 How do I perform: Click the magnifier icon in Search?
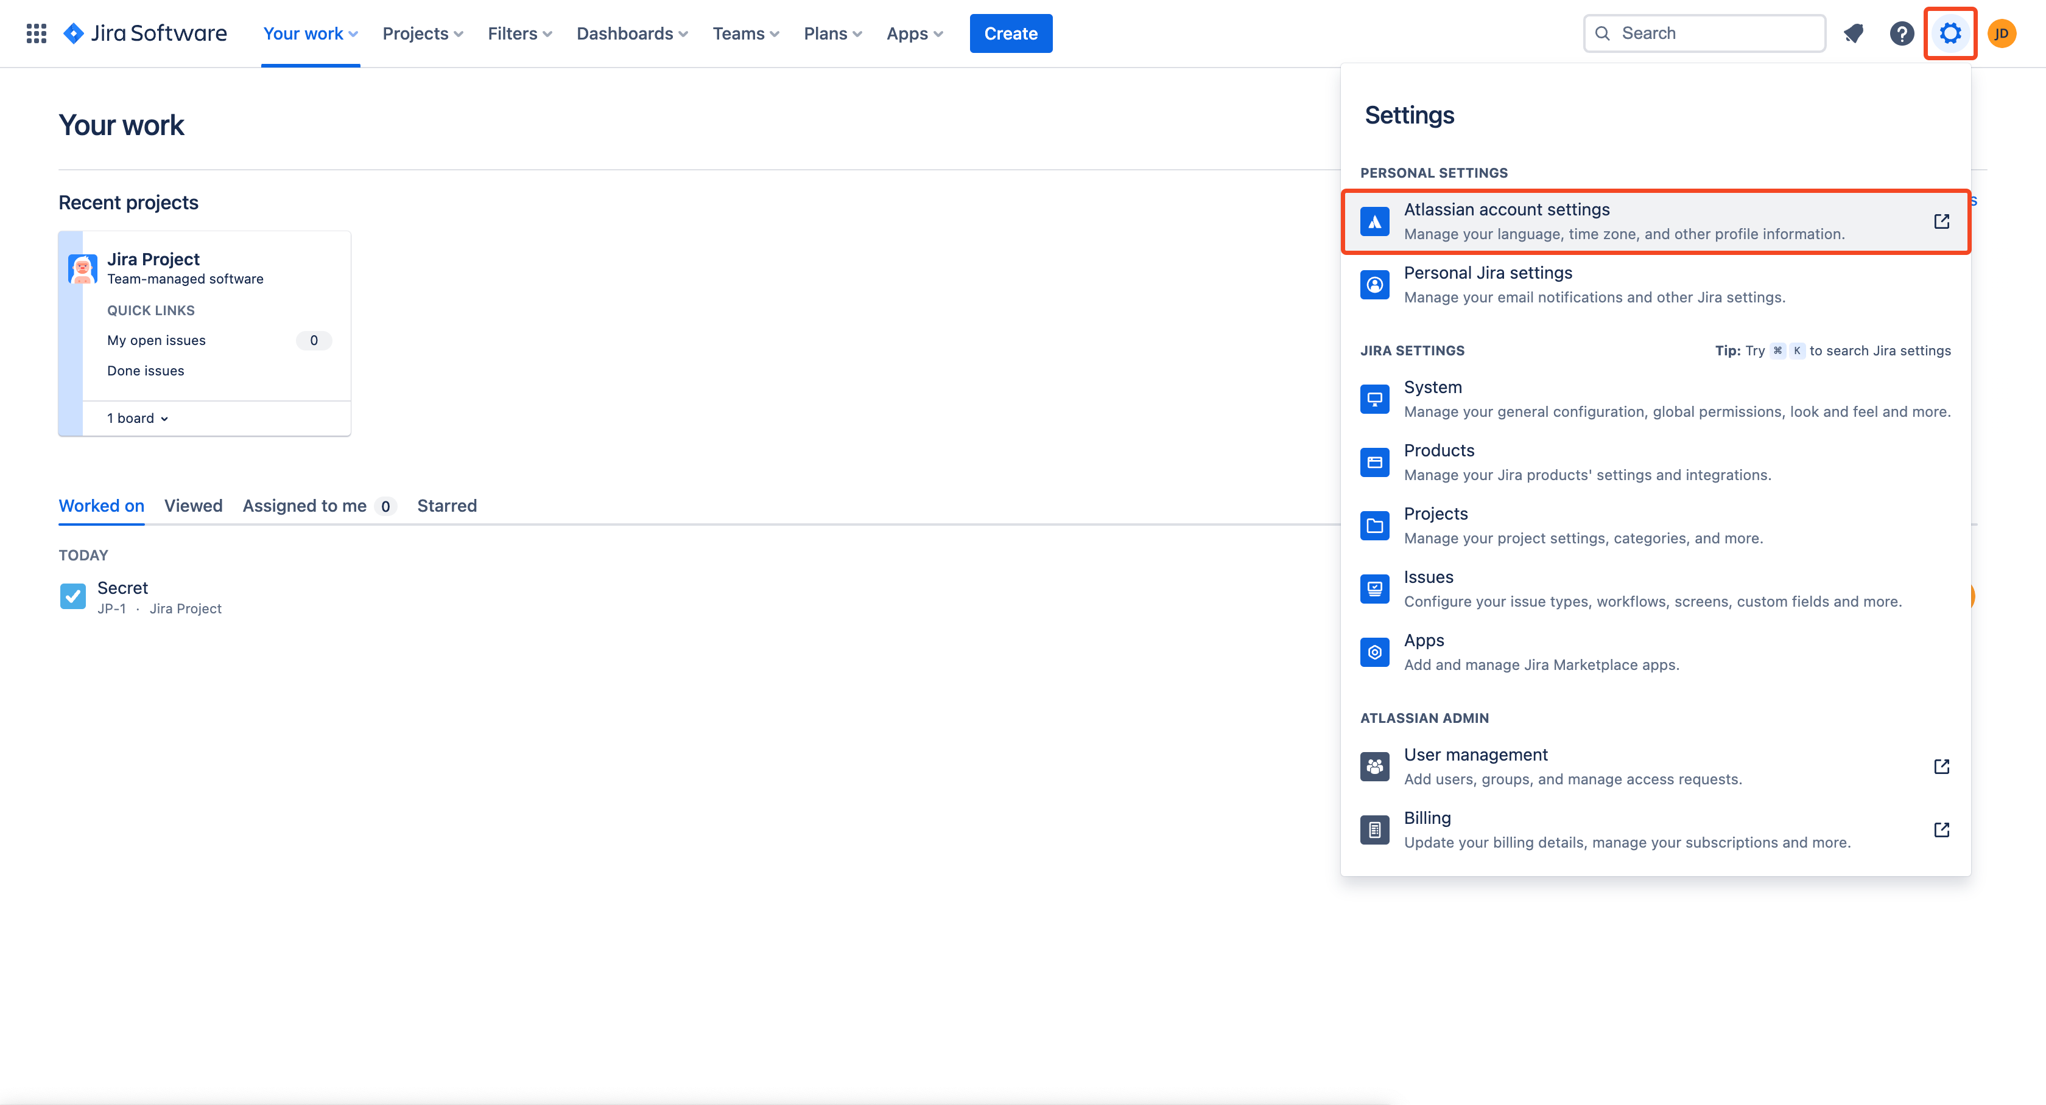[1603, 33]
